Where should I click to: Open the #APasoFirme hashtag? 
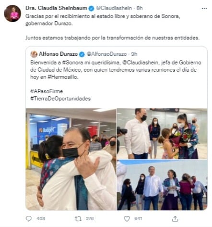click(x=47, y=91)
